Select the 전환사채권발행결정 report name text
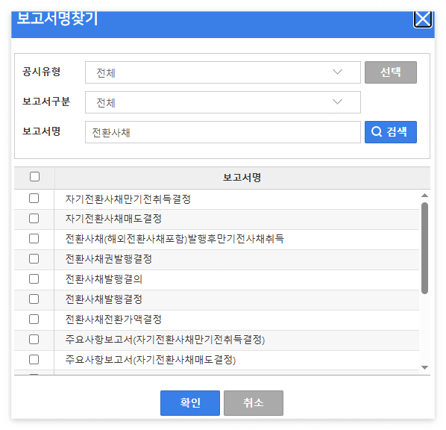 [x=109, y=259]
